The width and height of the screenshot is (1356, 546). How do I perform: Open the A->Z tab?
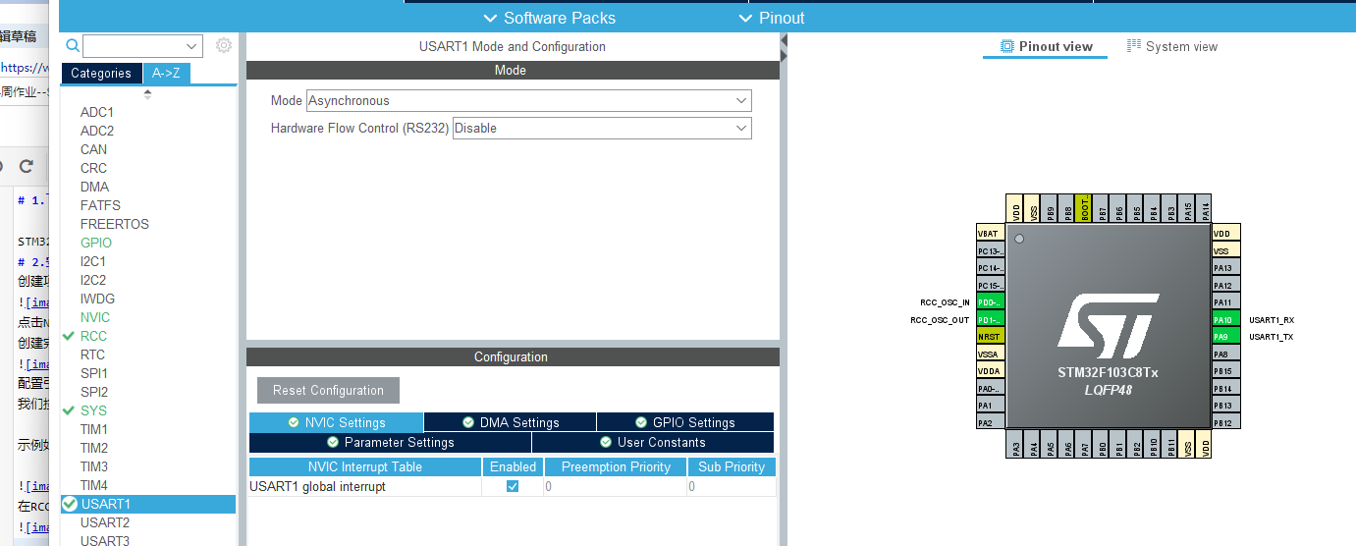[166, 73]
